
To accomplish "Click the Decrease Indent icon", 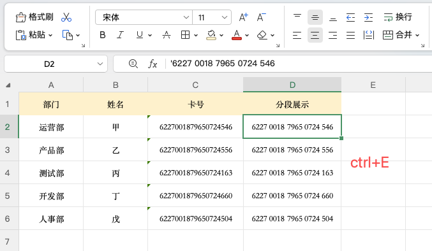I will [x=350, y=17].
